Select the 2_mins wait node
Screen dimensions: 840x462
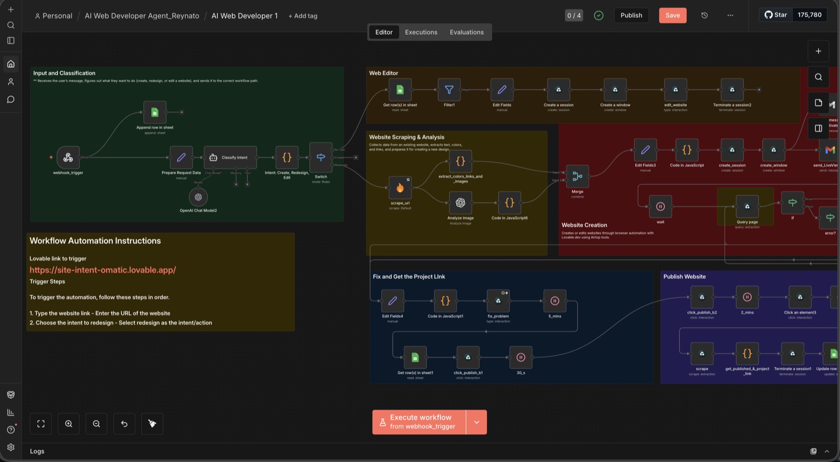tap(747, 297)
